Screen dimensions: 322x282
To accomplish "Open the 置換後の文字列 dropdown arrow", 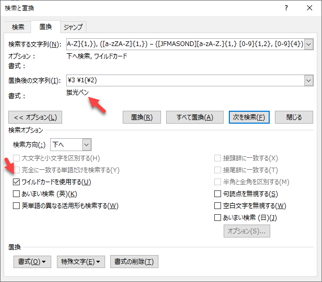I will point(309,80).
